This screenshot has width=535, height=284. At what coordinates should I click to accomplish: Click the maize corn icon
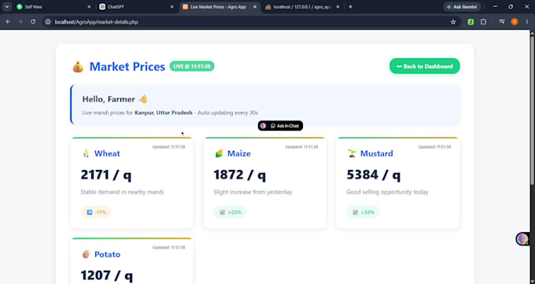tap(219, 153)
